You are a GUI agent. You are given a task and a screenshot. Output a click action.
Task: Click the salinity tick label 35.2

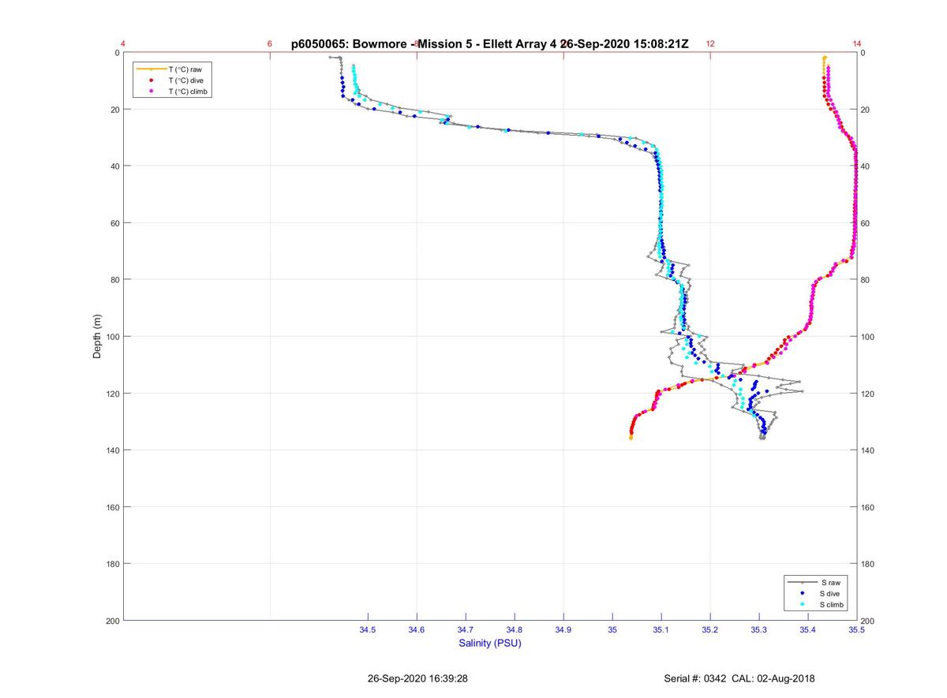coord(710,629)
